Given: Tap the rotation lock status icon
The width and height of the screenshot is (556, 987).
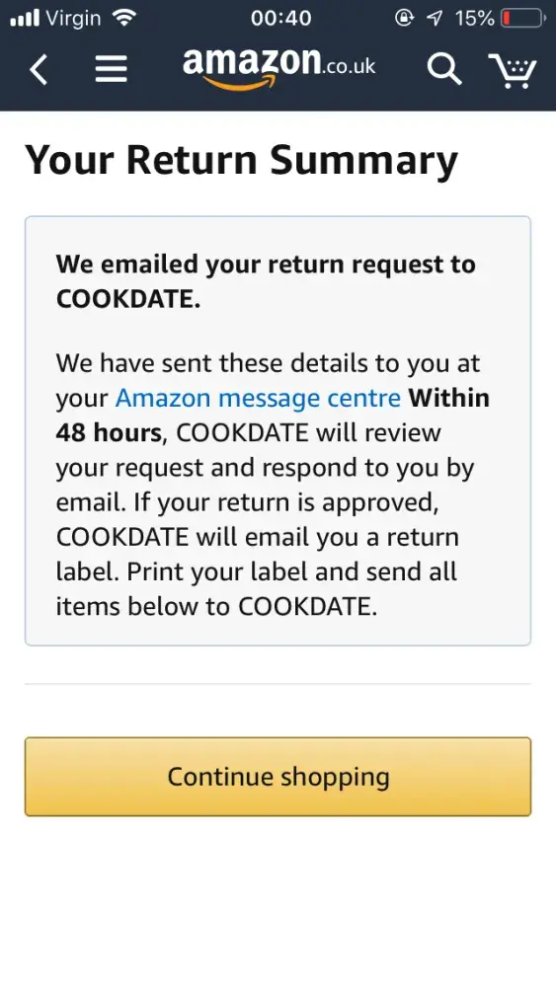Looking at the screenshot, I should (x=404, y=18).
